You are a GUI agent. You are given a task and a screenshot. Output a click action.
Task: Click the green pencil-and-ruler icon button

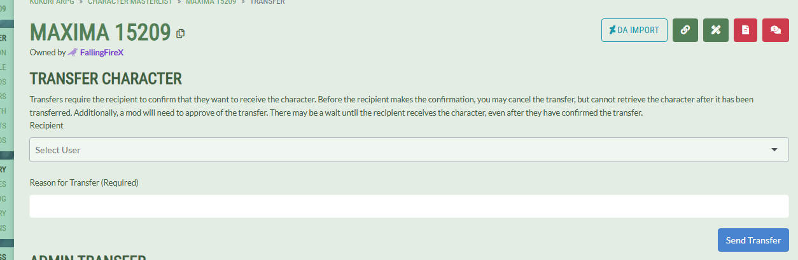pos(716,30)
